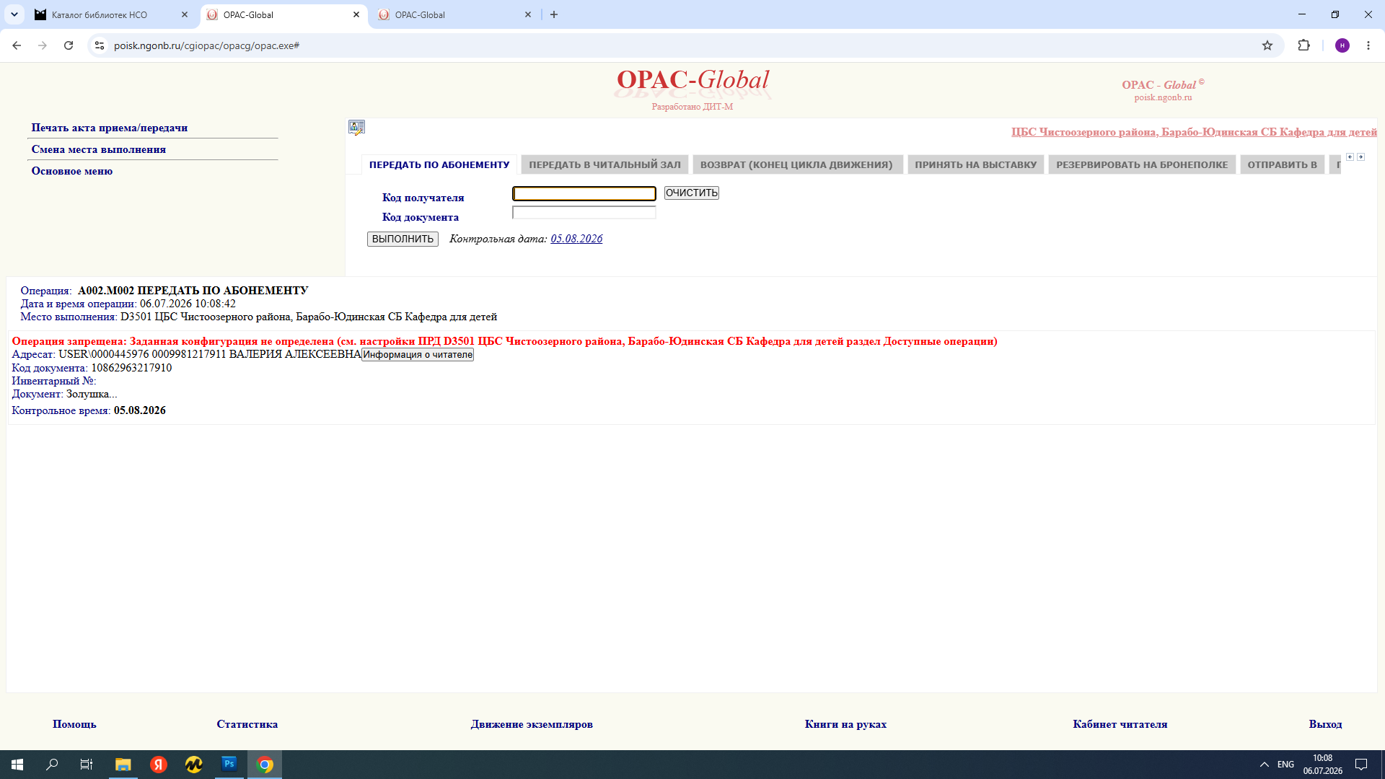Screen dimensions: 1385x779
Task: Open the Chrome three-dot menu
Action: point(1368,45)
